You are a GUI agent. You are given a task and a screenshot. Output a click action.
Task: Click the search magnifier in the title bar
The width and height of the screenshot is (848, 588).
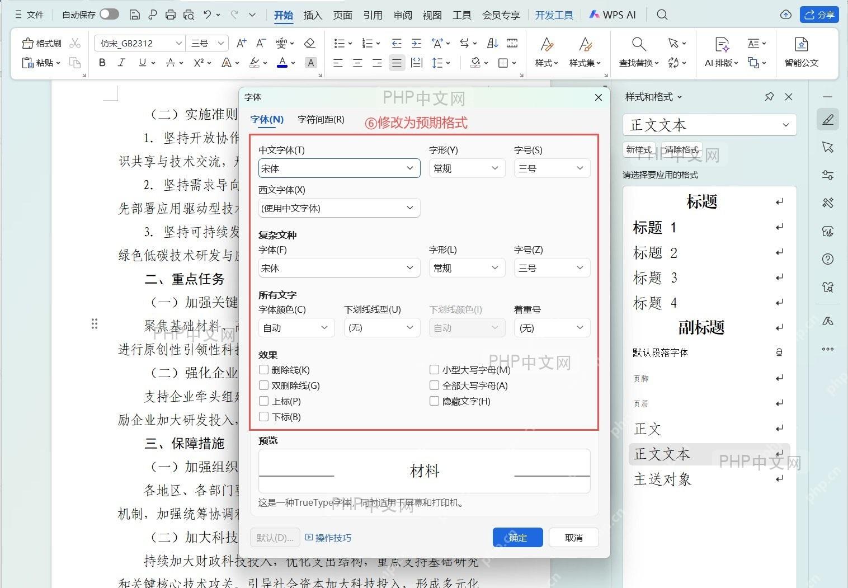[662, 15]
